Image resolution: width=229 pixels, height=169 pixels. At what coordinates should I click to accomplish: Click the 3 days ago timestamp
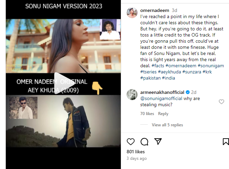pos(137,158)
